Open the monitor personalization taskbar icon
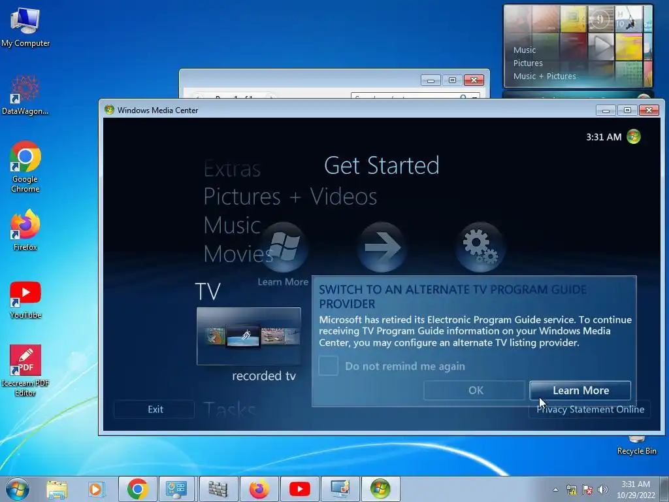Screen dimensions: 669x502 coord(340,489)
